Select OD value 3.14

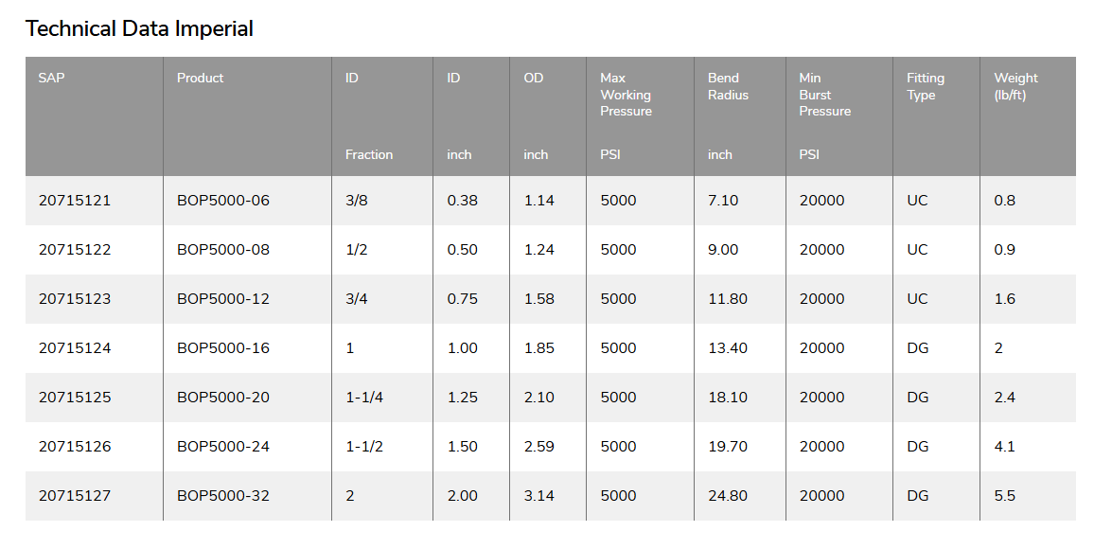pos(539,496)
